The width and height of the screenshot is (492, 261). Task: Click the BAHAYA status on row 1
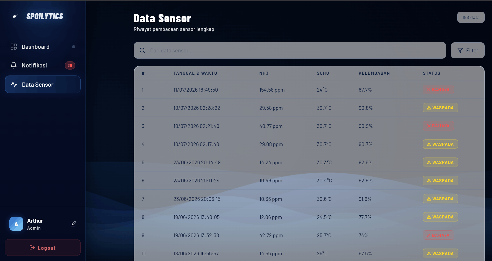[438, 90]
